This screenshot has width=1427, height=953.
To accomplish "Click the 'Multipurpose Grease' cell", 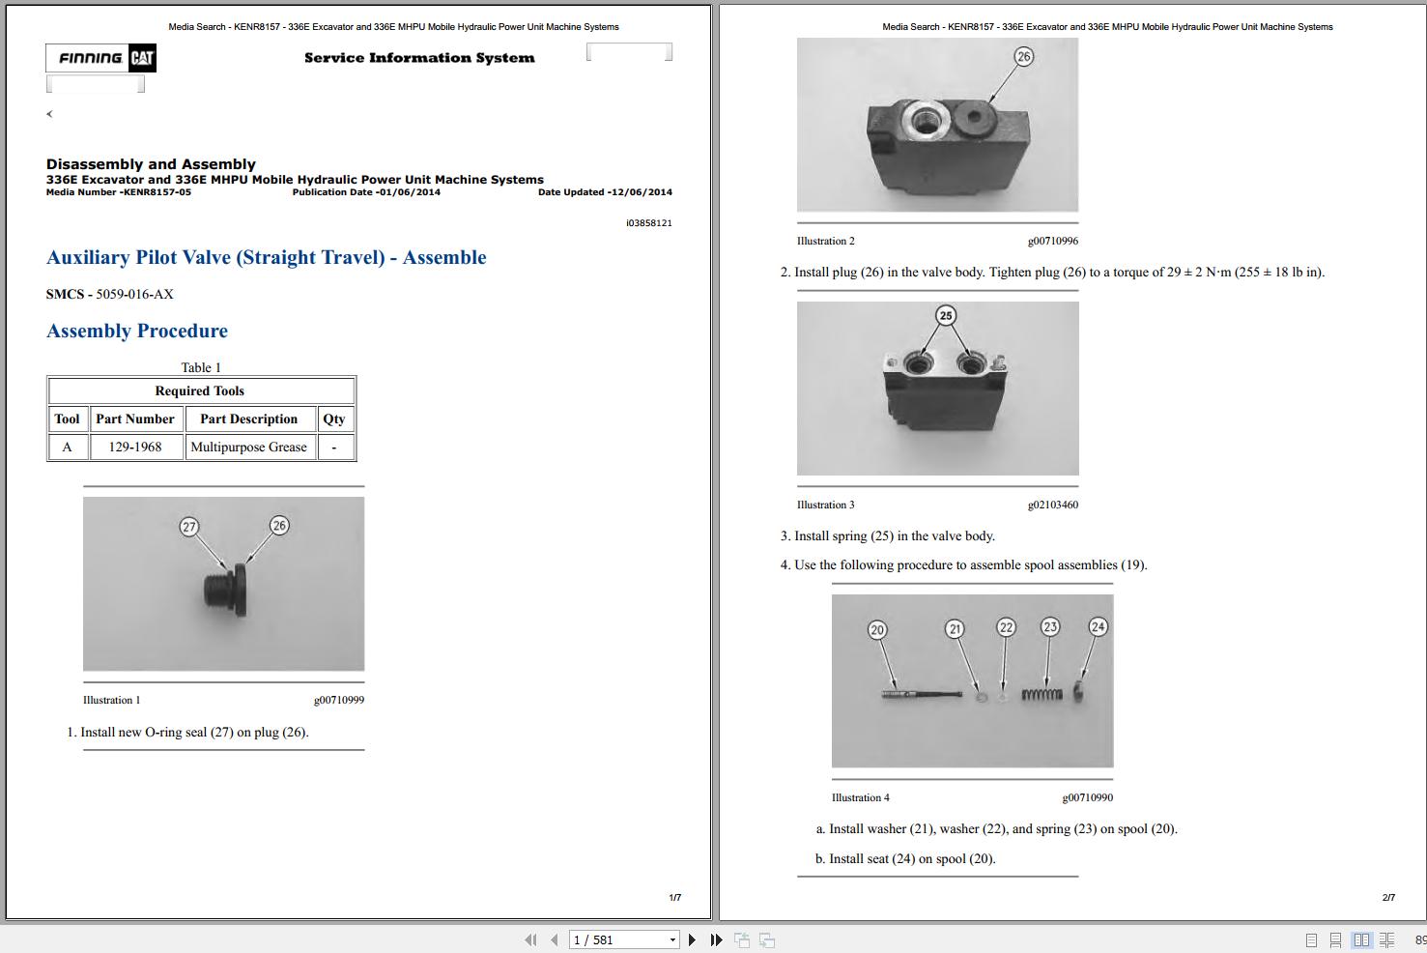I will pyautogui.click(x=249, y=447).
